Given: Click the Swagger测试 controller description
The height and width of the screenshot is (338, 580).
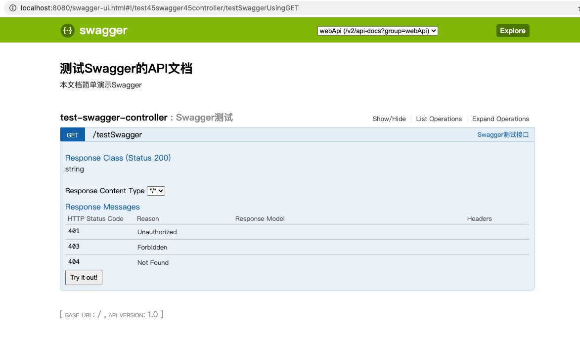Looking at the screenshot, I should click(x=204, y=118).
